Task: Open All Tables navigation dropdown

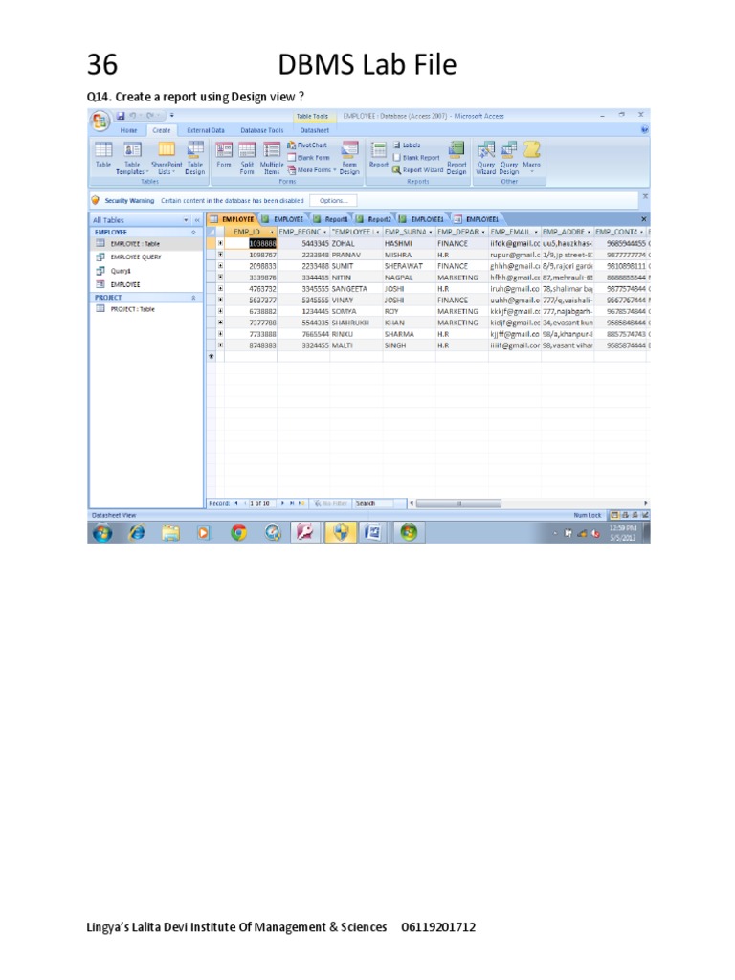Action: 186,220
